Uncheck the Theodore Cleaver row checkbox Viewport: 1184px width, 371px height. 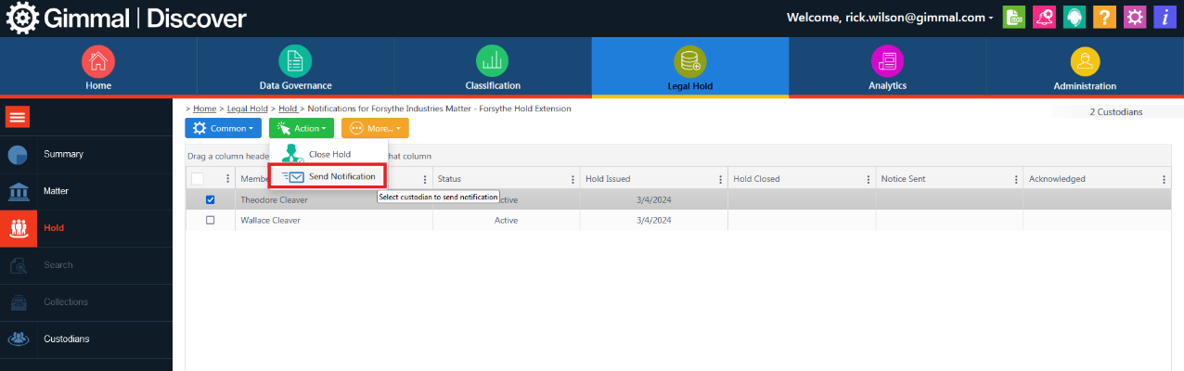(210, 199)
